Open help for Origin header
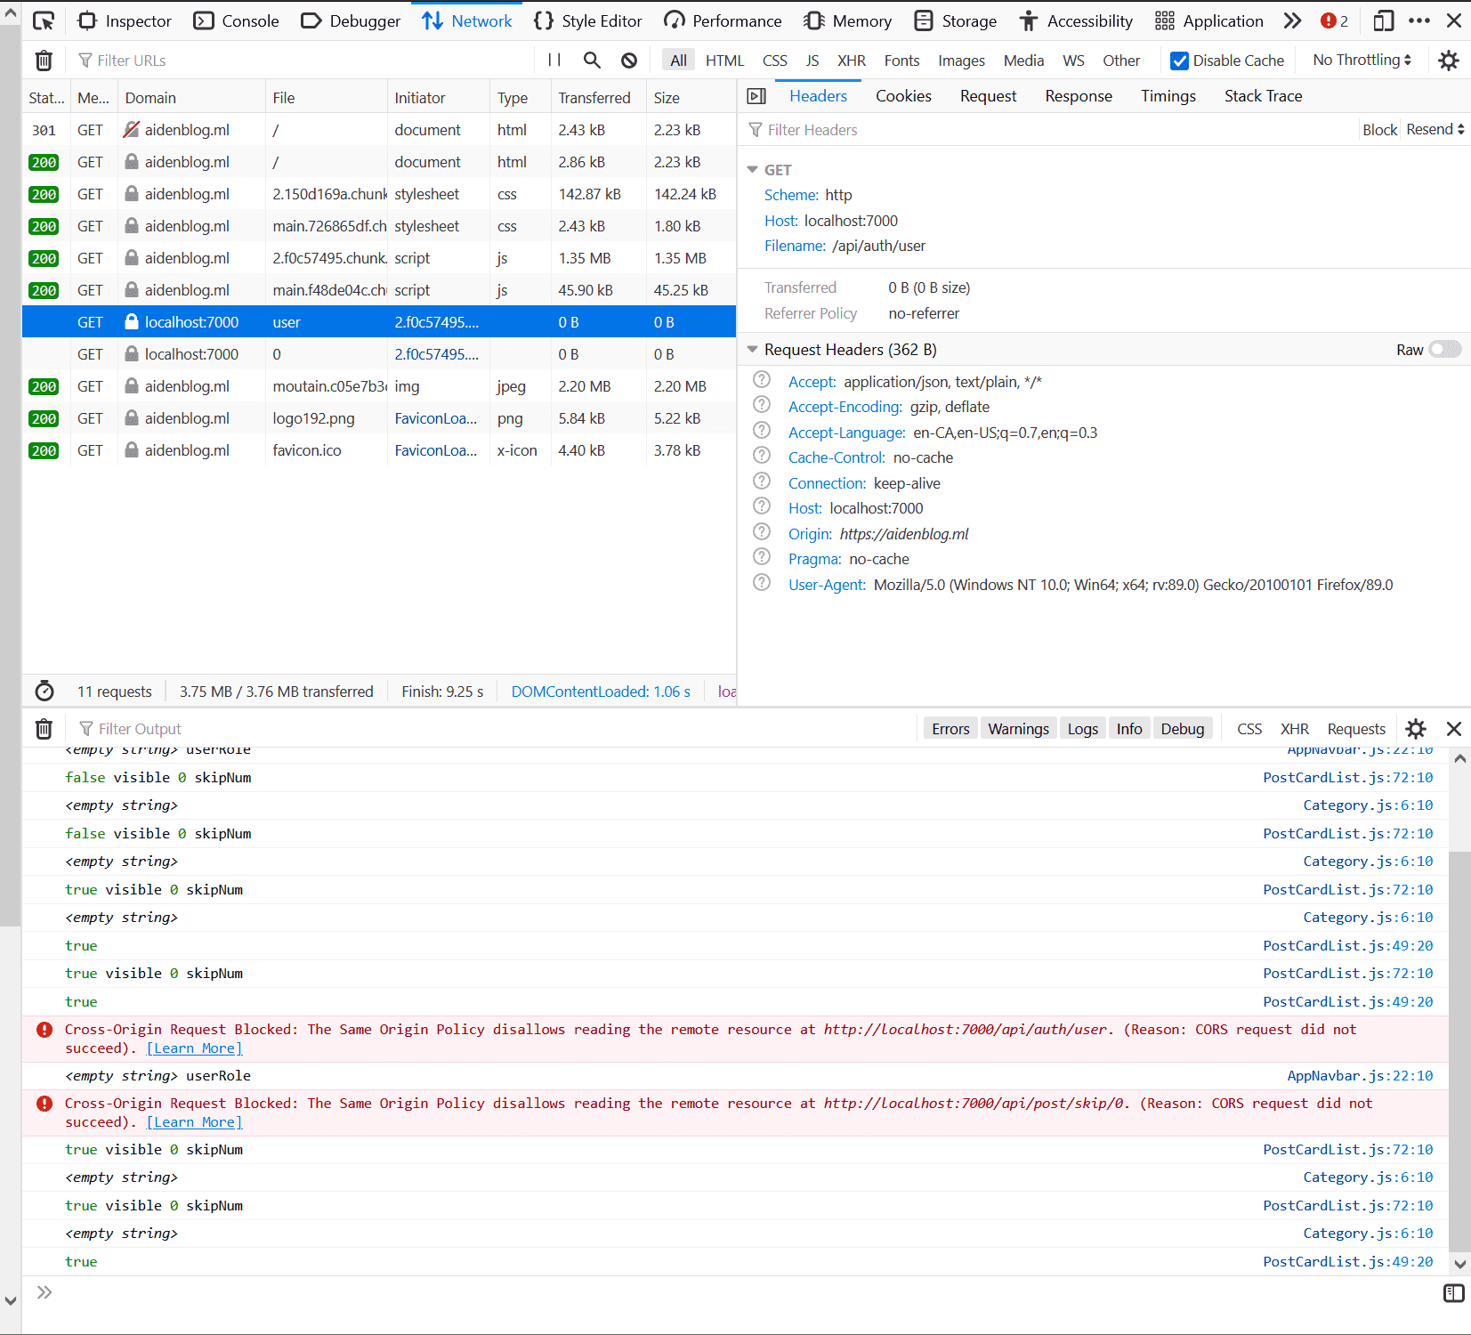This screenshot has width=1471, height=1335. (762, 532)
